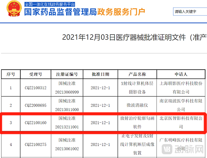The width and height of the screenshot is (207, 158).
Task: Click serial number 1 cell
Action: click(x=11, y=88)
